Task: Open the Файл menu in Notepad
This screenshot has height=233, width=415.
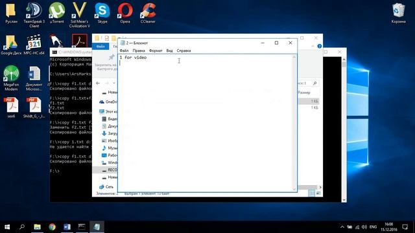Action: (124, 50)
